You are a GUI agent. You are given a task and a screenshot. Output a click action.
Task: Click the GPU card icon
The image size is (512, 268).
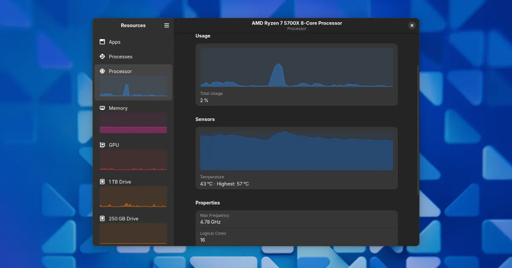click(102, 145)
